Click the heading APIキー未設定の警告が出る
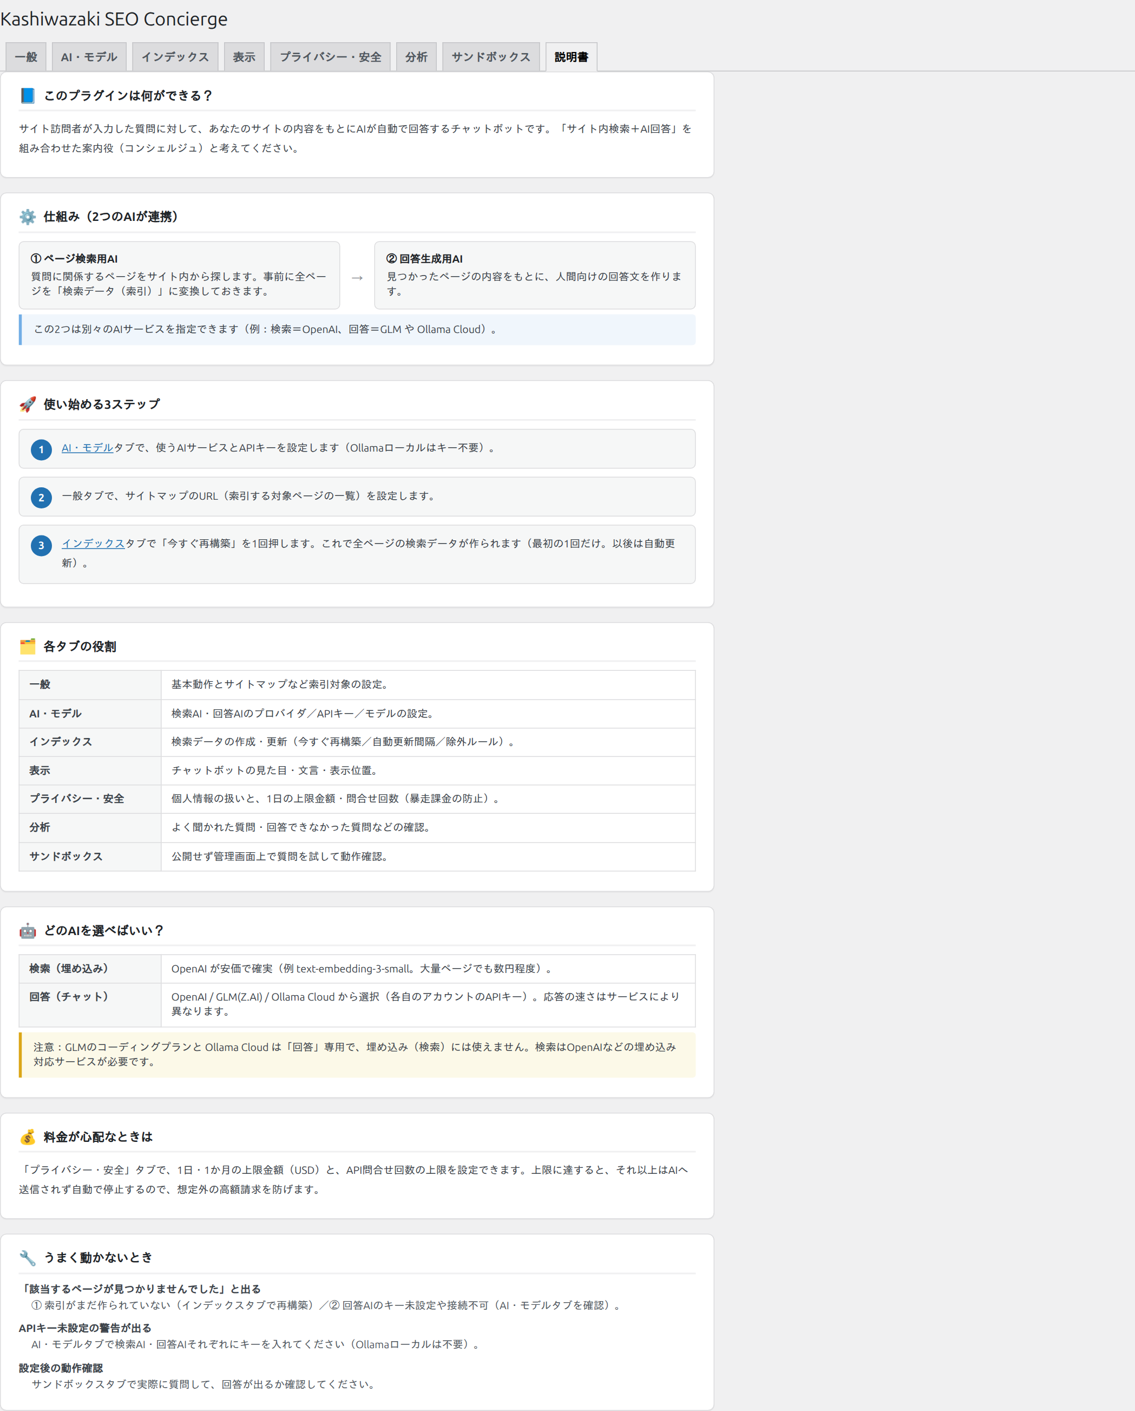This screenshot has width=1135, height=1411. [x=85, y=1328]
